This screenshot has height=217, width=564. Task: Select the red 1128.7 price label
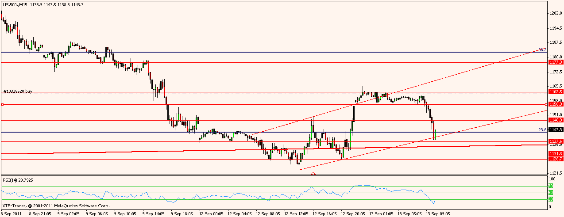click(x=556, y=159)
